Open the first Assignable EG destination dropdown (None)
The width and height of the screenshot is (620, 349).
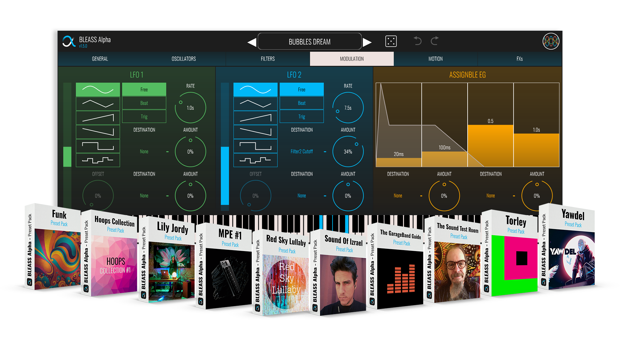[x=398, y=196]
